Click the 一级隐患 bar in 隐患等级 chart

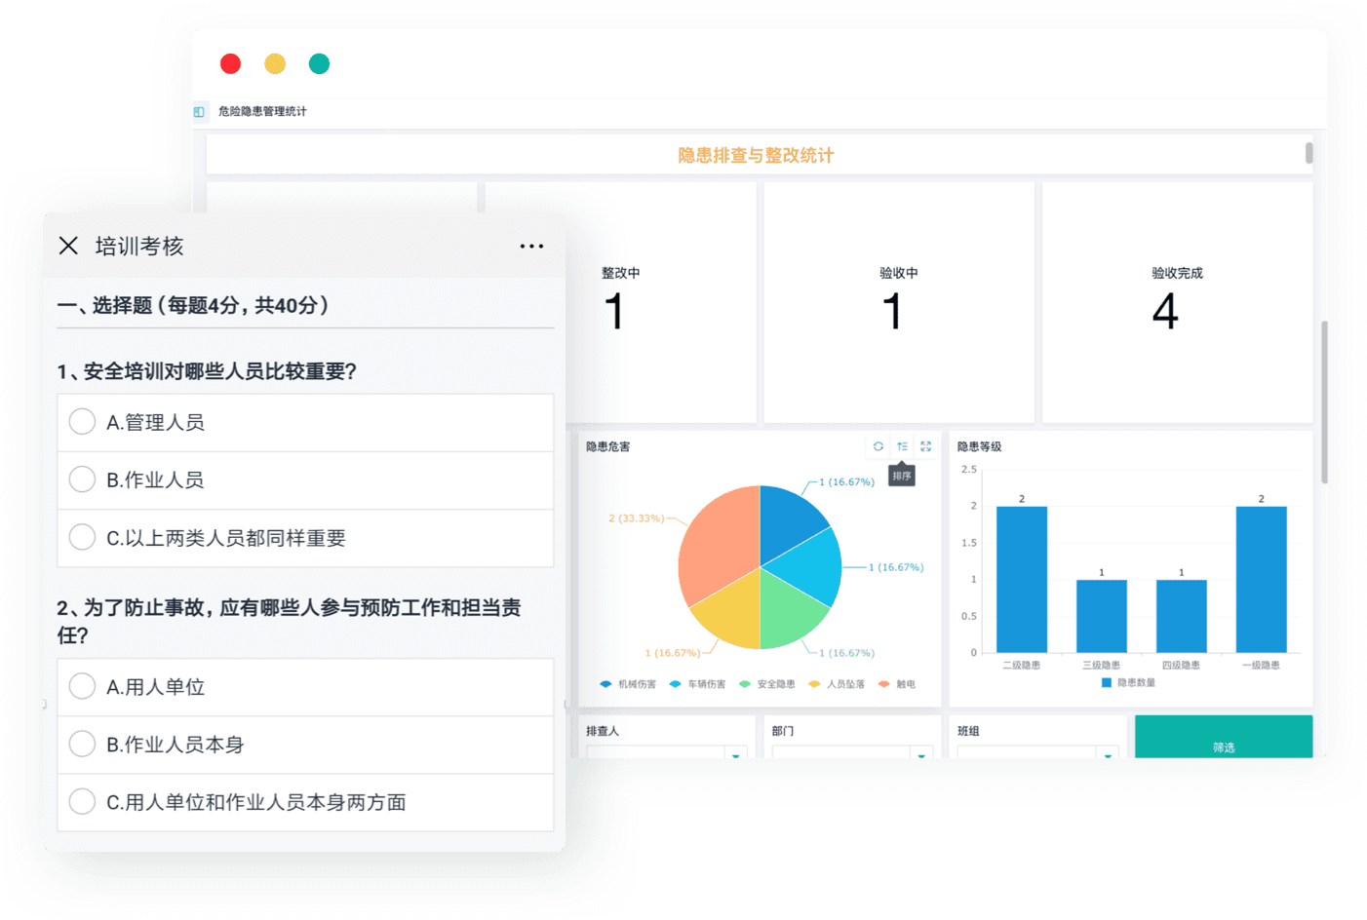[1262, 580]
